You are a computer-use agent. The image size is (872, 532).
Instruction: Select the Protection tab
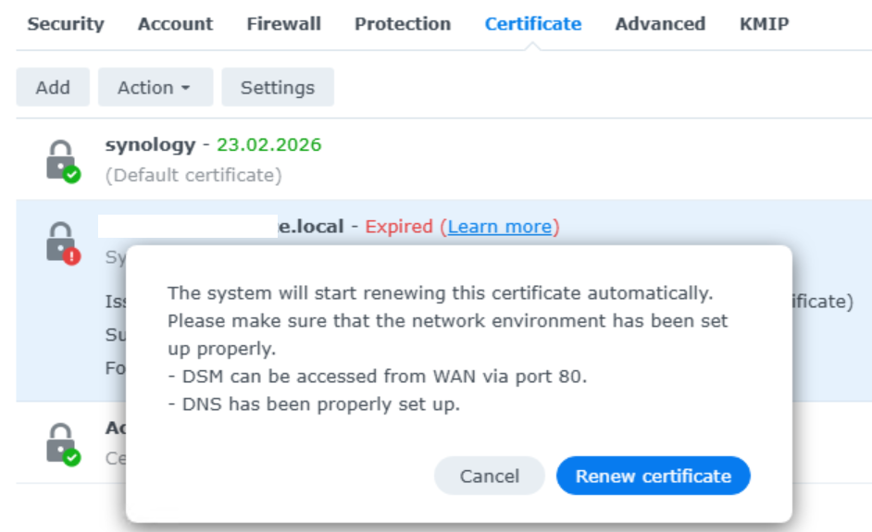pyautogui.click(x=403, y=24)
